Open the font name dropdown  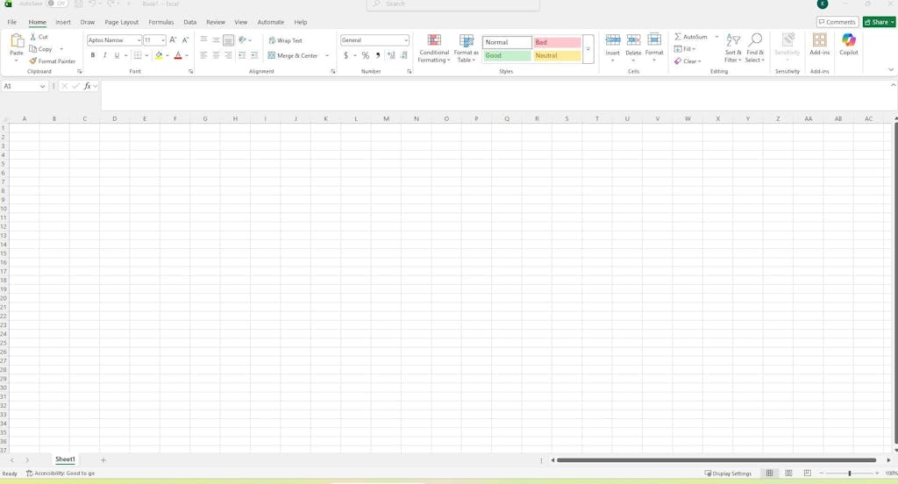point(139,40)
